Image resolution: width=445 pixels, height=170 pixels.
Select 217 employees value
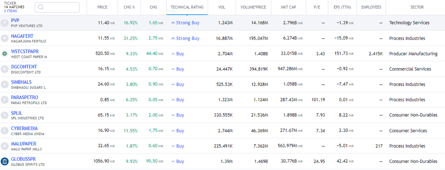coord(379,146)
